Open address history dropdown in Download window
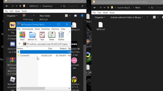The image size is (163, 91). coord(61,6)
